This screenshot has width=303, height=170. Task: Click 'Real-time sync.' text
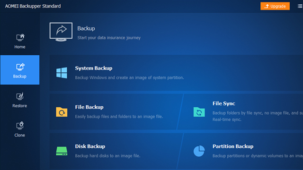tap(227, 119)
